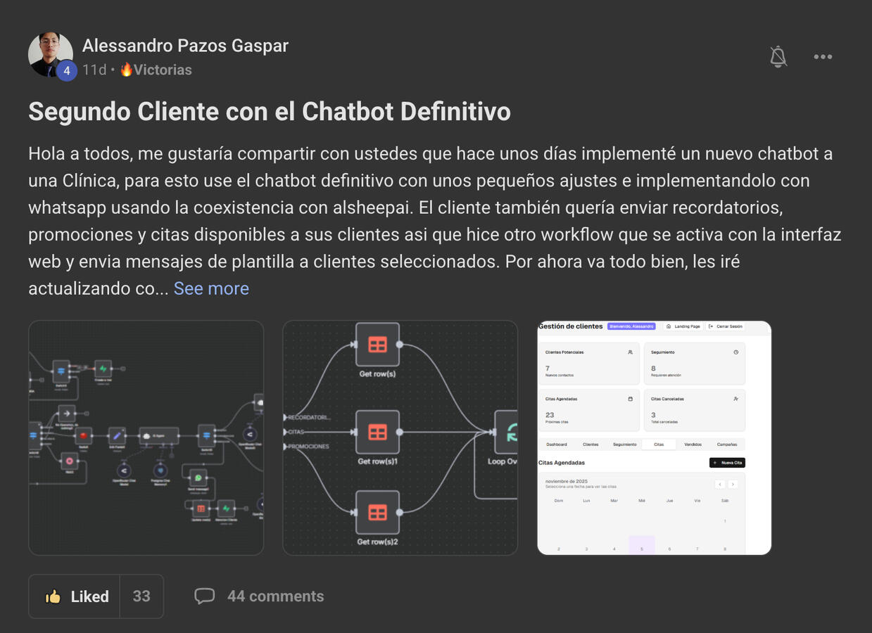Expand the post with See more
872x633 pixels.
point(211,288)
